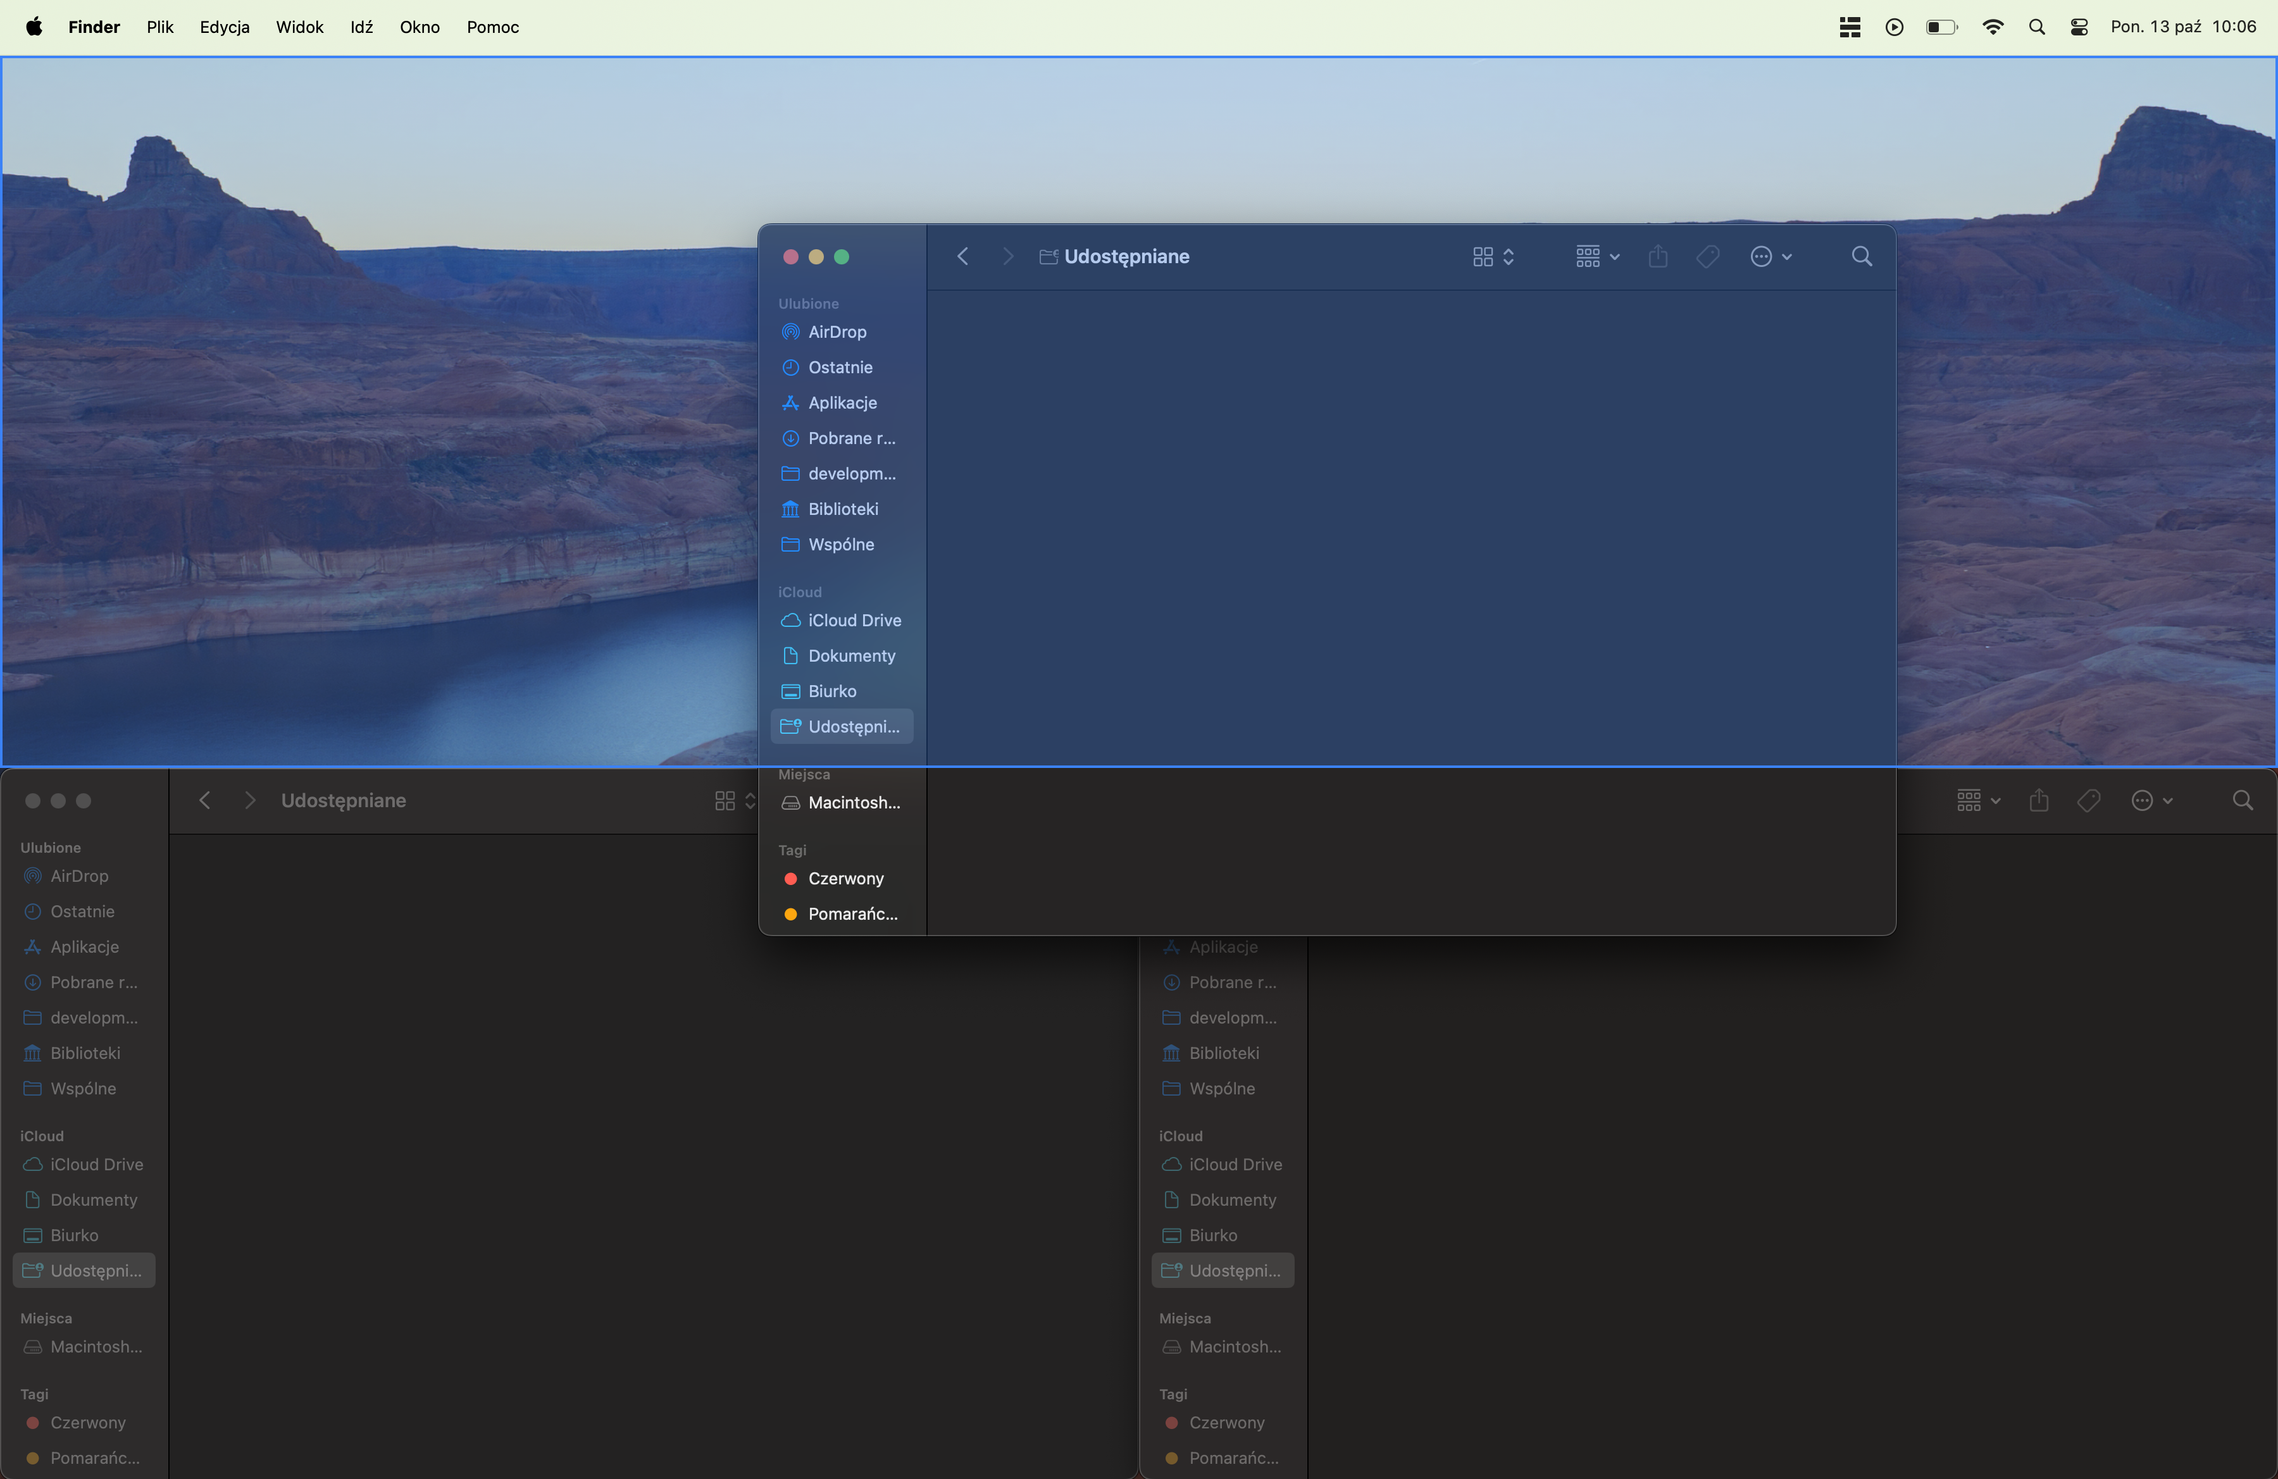The height and width of the screenshot is (1479, 2278).
Task: Click the red Czerwony tag swatch
Action: click(x=792, y=878)
